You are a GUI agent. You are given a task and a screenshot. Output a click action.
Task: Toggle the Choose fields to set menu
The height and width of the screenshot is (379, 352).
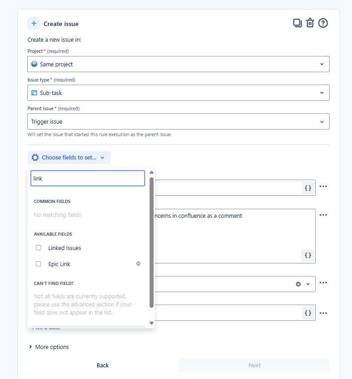(69, 157)
